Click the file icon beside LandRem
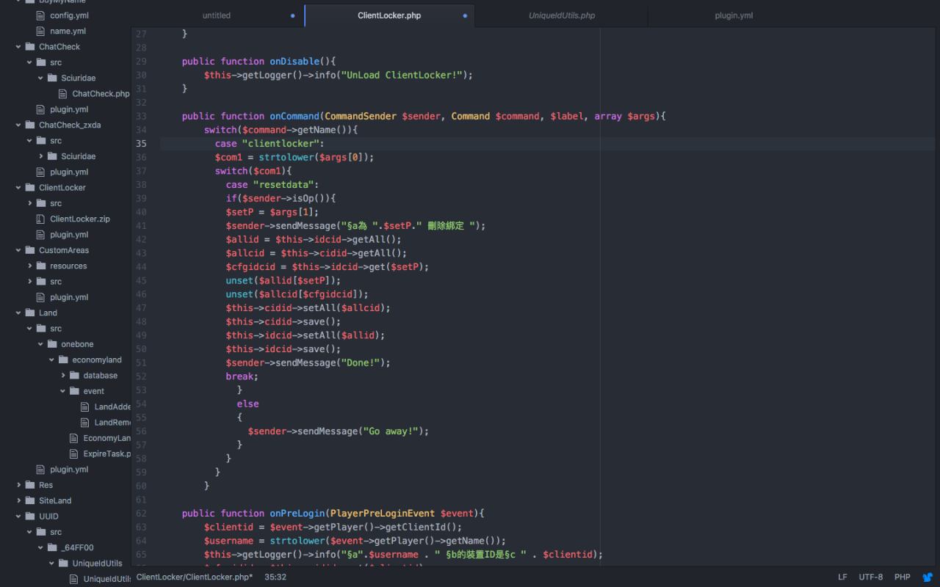940x587 pixels. coord(85,422)
